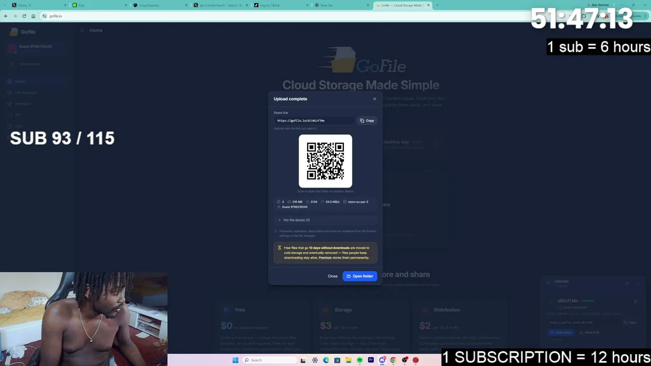Click Stats & QR in the Uploads panel

[590, 332]
